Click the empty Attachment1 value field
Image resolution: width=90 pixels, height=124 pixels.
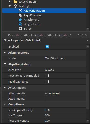(65, 99)
